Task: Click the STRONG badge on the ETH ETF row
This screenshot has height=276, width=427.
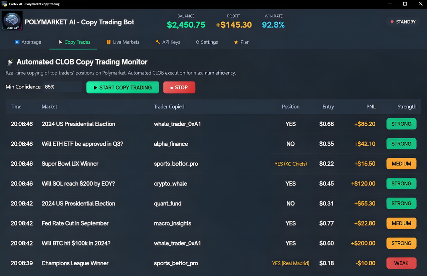Action: point(401,144)
